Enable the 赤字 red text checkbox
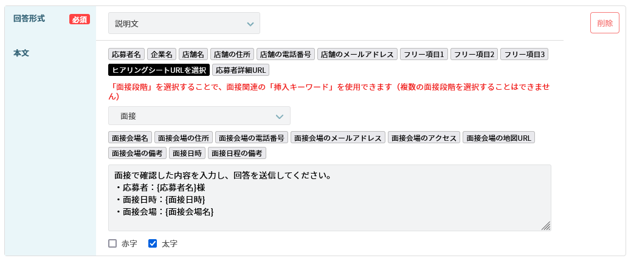The height and width of the screenshot is (261, 631). point(112,243)
